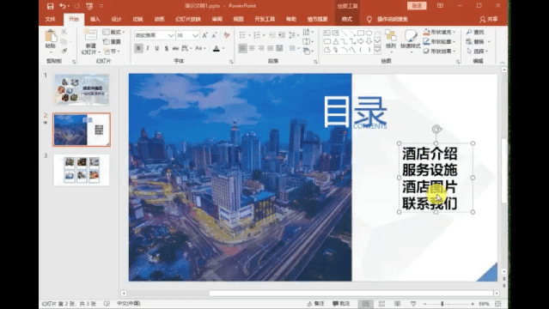Expand the Shape Fill (形状填充) dropdown

click(x=454, y=33)
